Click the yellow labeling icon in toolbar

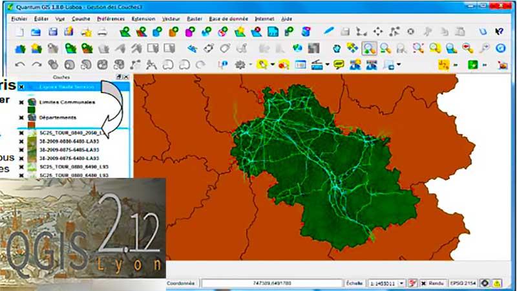[x=443, y=65]
